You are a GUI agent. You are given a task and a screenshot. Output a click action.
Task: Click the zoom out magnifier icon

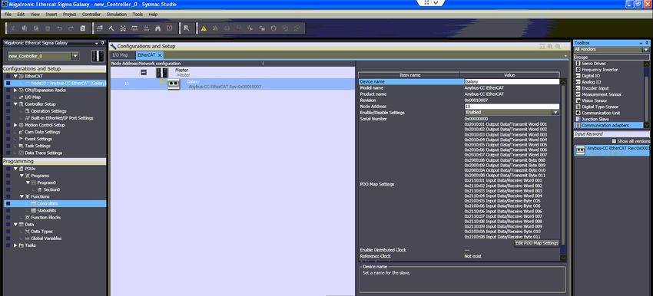point(558,47)
